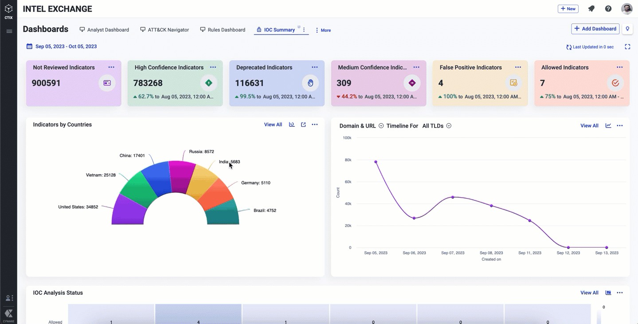This screenshot has width=638, height=324.
Task: Click the New button in header
Action: 568,9
